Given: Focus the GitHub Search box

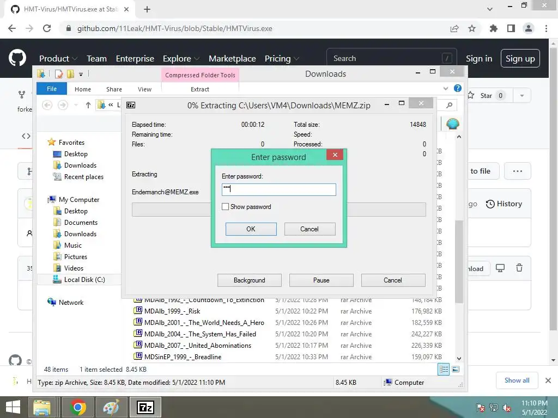Looking at the screenshot, I should 391,58.
